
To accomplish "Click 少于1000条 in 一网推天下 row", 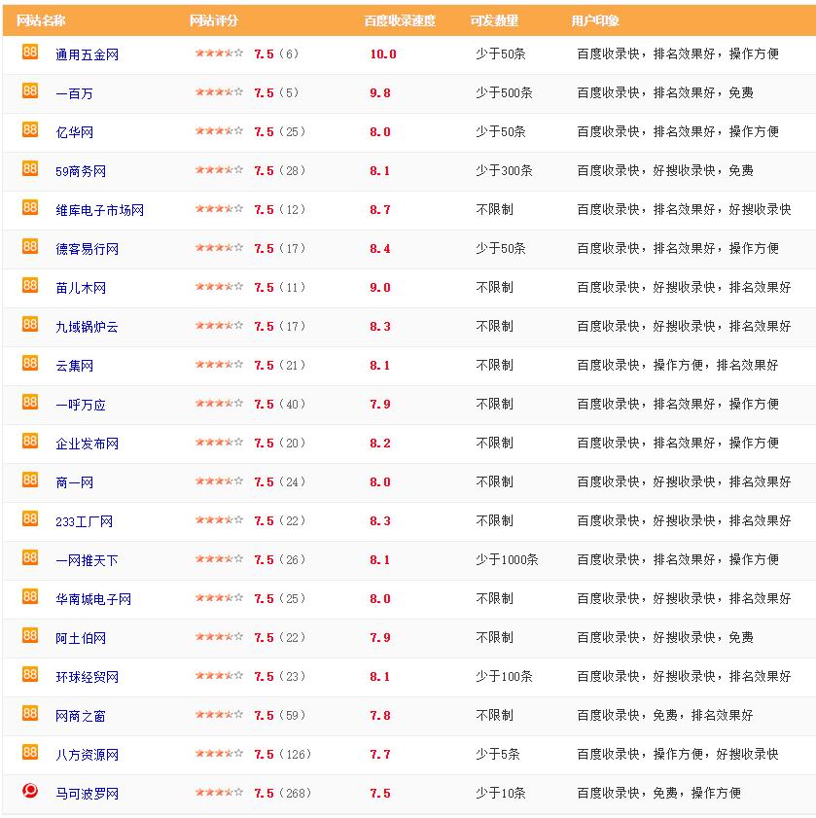I will click(507, 560).
